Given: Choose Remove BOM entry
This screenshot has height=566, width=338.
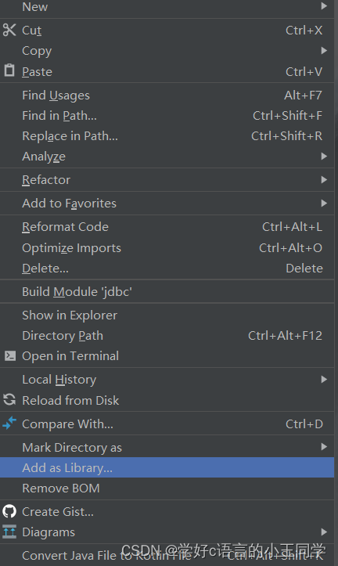Looking at the screenshot, I should 167,488.
